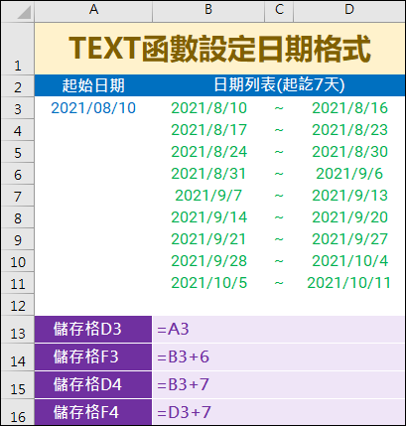Viewport: 406px width, 426px height.
Task: Select row 1 header
Action: pos(18,49)
